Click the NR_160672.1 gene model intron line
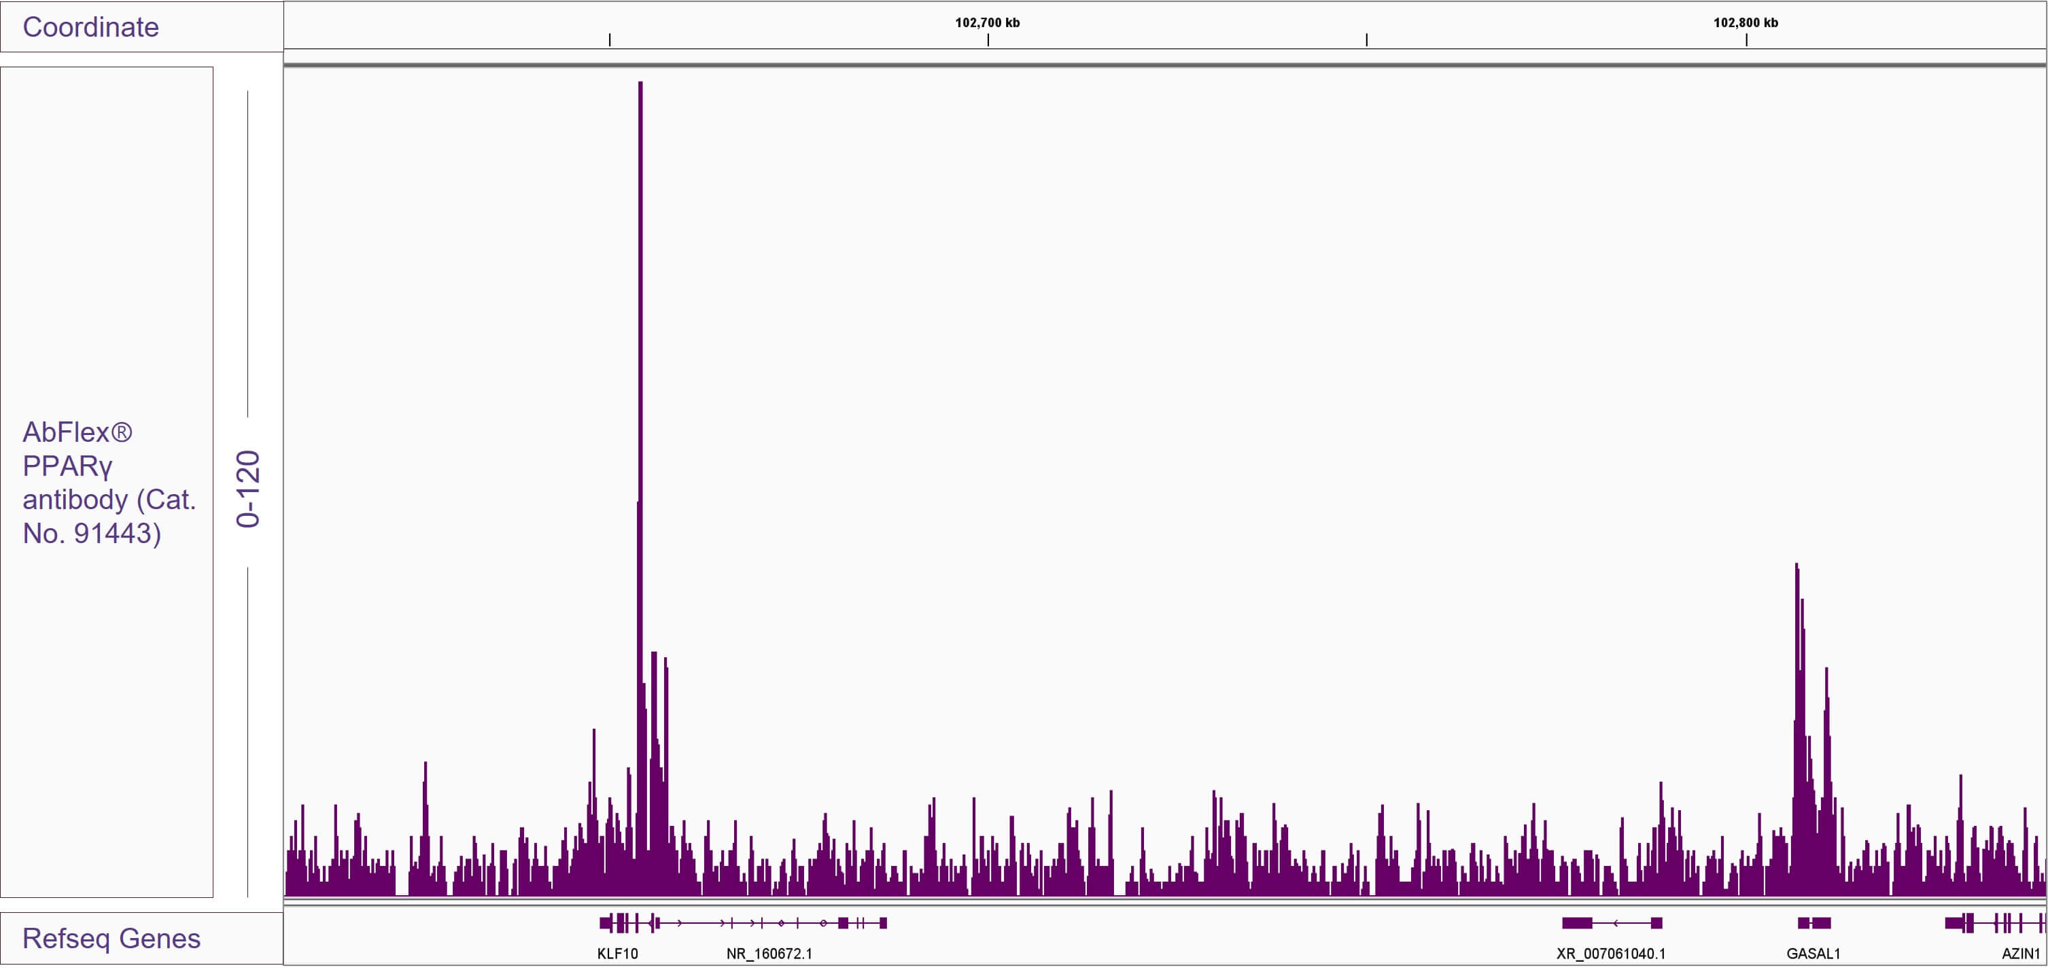This screenshot has width=2048, height=972. point(771,923)
